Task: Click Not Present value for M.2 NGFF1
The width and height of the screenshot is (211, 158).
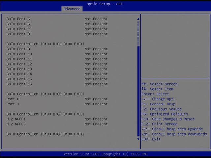Action: tap(96, 119)
